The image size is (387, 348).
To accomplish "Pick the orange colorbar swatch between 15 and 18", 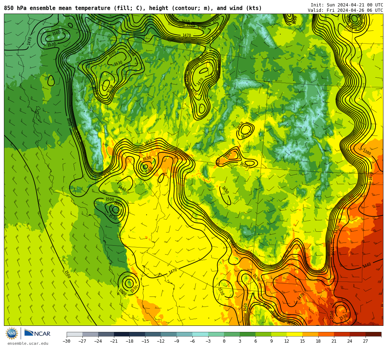I will (310, 334).
